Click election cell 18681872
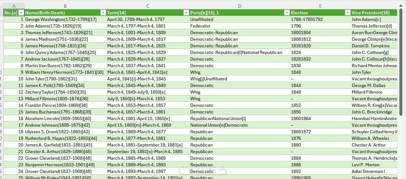Viewport: 406px width, 179px height. 320,132
